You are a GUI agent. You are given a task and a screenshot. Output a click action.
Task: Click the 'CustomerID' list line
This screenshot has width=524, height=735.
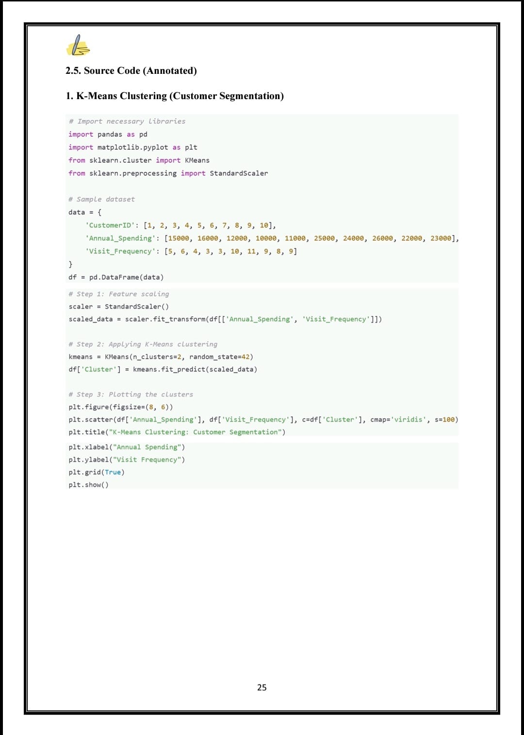pyautogui.click(x=180, y=225)
